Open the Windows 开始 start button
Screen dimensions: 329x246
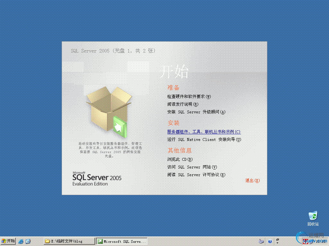[x=8, y=241]
